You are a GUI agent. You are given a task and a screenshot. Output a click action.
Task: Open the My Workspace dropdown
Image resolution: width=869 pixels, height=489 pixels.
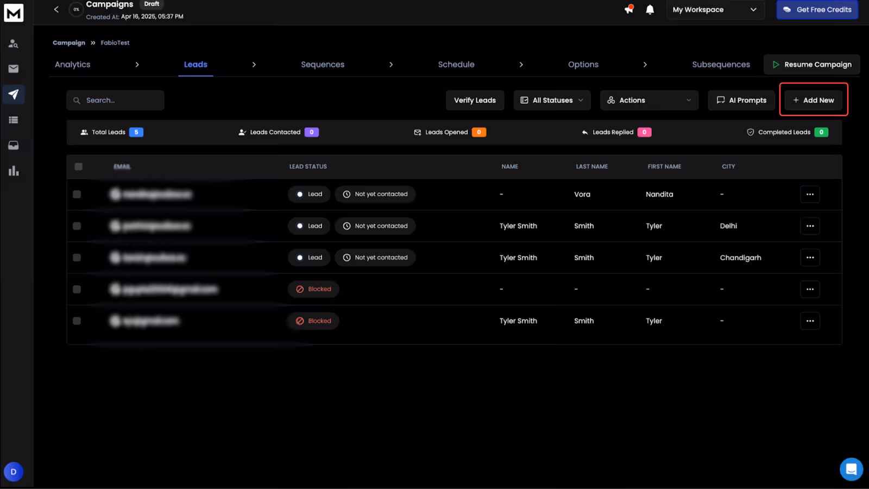(x=715, y=9)
